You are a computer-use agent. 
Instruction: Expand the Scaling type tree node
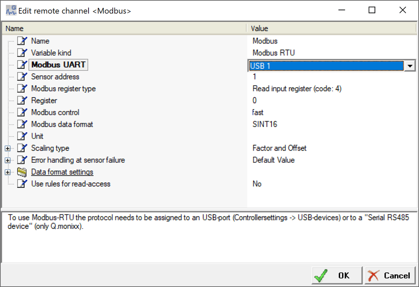7,148
